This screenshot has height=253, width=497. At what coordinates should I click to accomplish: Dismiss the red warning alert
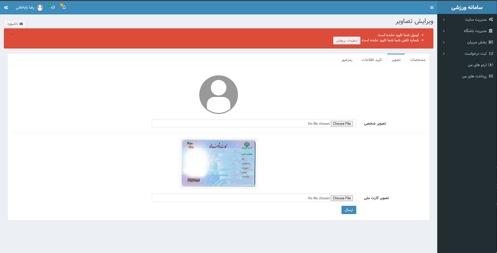[12, 34]
